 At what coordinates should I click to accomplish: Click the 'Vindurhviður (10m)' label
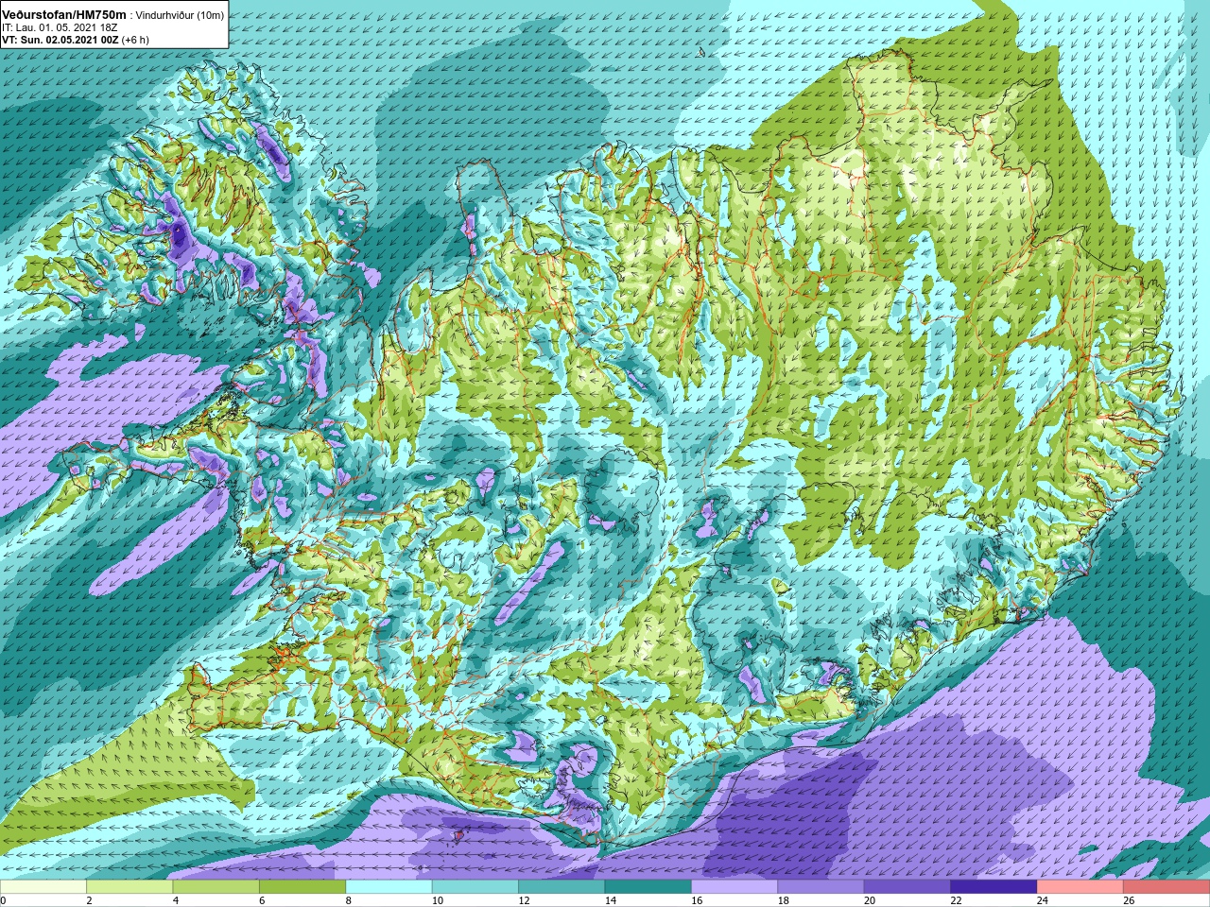[181, 16]
